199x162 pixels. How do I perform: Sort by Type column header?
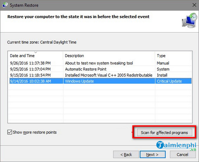pyautogui.click(x=173, y=56)
